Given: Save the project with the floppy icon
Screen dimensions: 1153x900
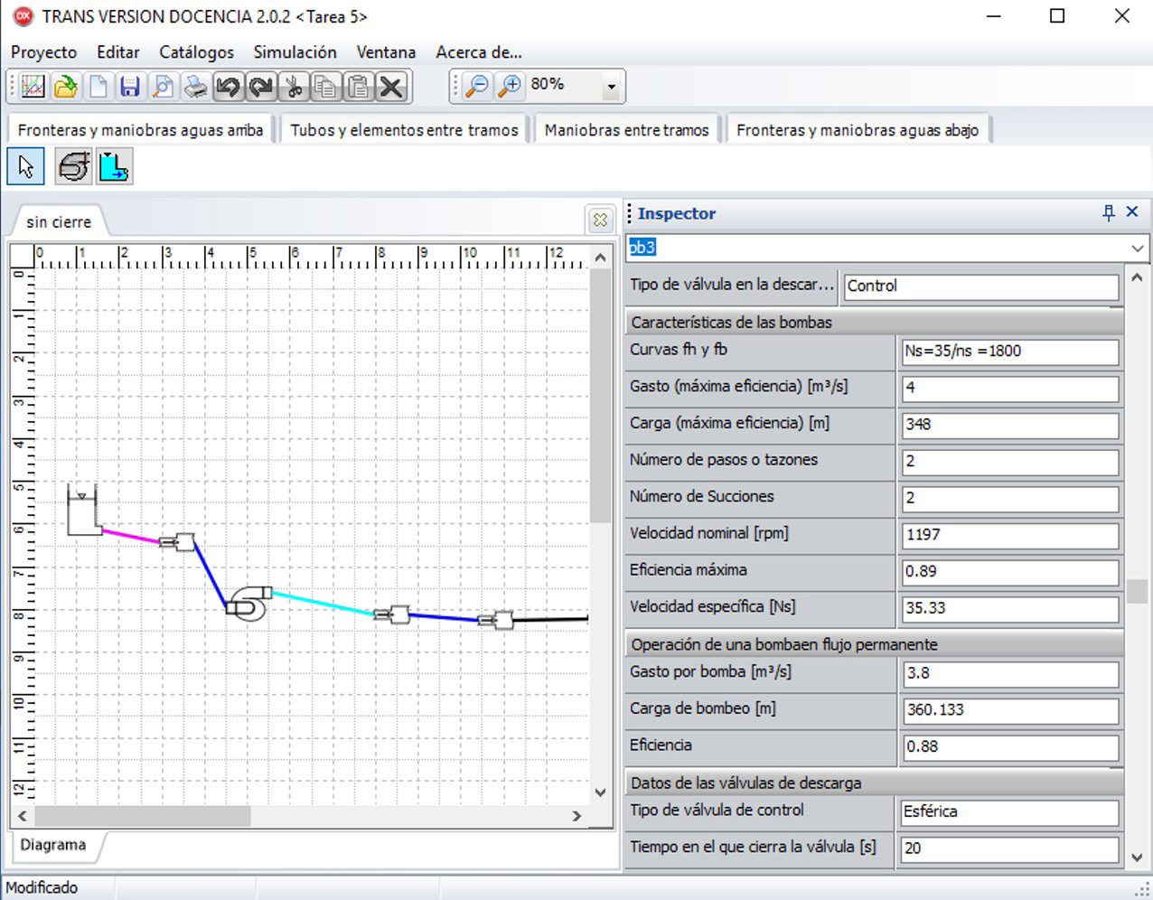Looking at the screenshot, I should click(130, 87).
